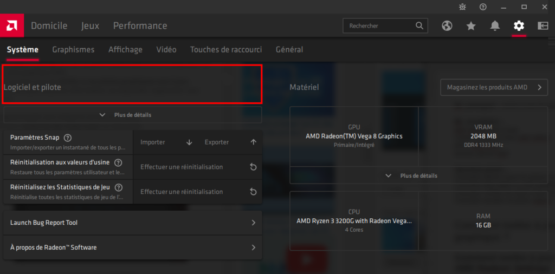Open the Domicile menu
The height and width of the screenshot is (274, 555).
pos(49,26)
